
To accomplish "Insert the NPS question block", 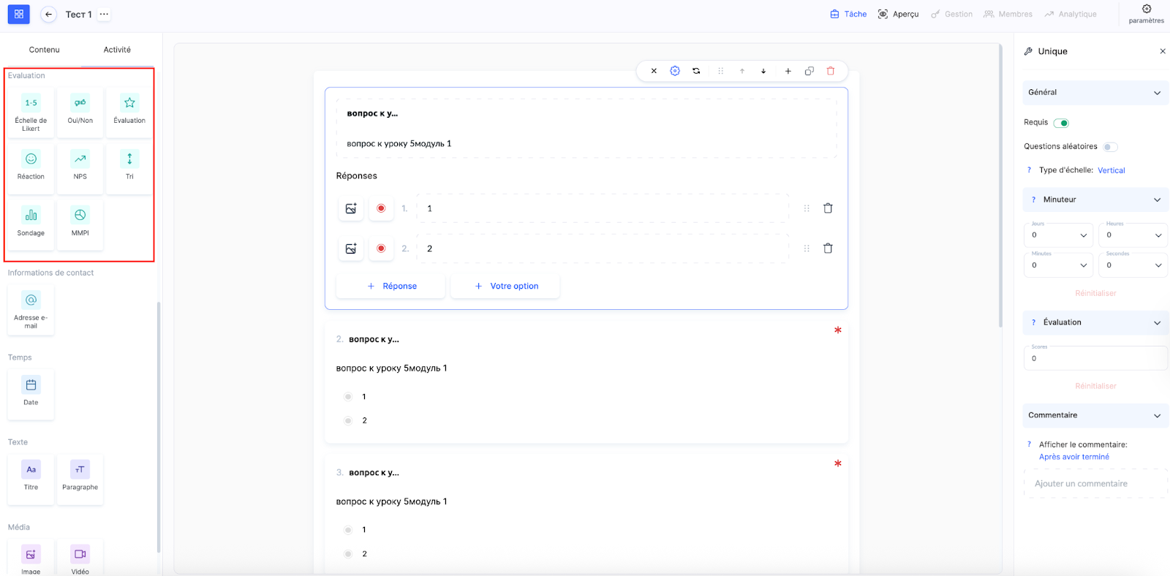I will tap(80, 165).
